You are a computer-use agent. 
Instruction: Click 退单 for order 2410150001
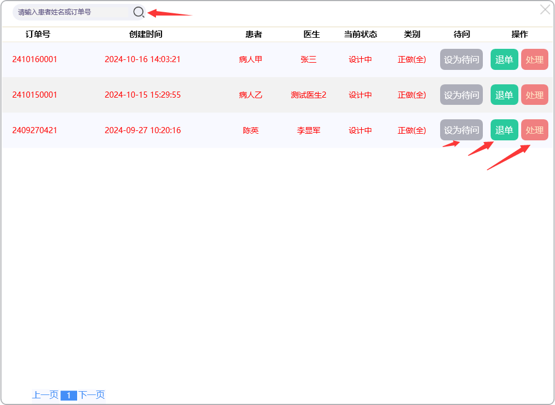click(504, 95)
